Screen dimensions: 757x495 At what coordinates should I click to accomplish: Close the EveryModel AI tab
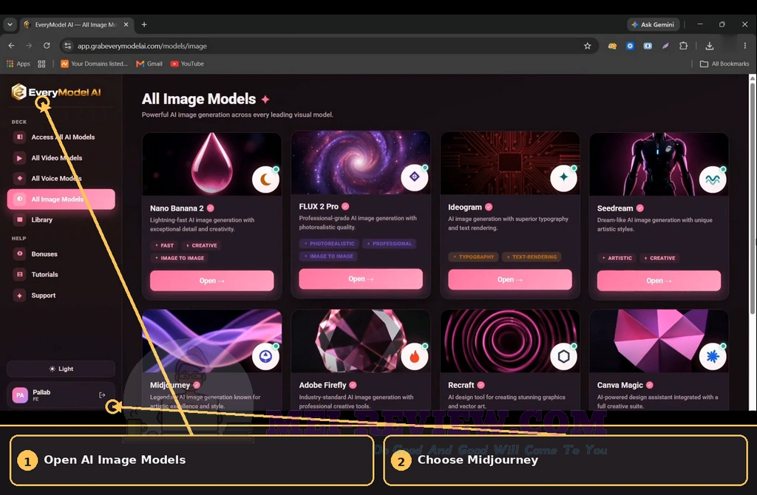pyautogui.click(x=126, y=24)
